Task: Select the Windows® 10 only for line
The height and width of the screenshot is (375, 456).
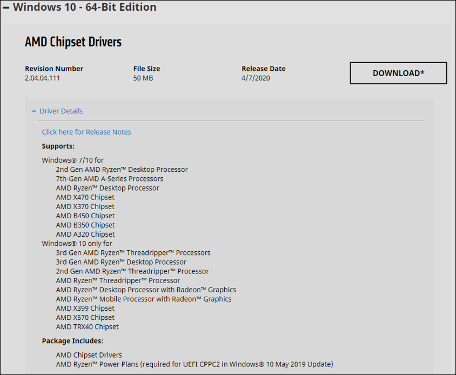Action: click(x=77, y=244)
